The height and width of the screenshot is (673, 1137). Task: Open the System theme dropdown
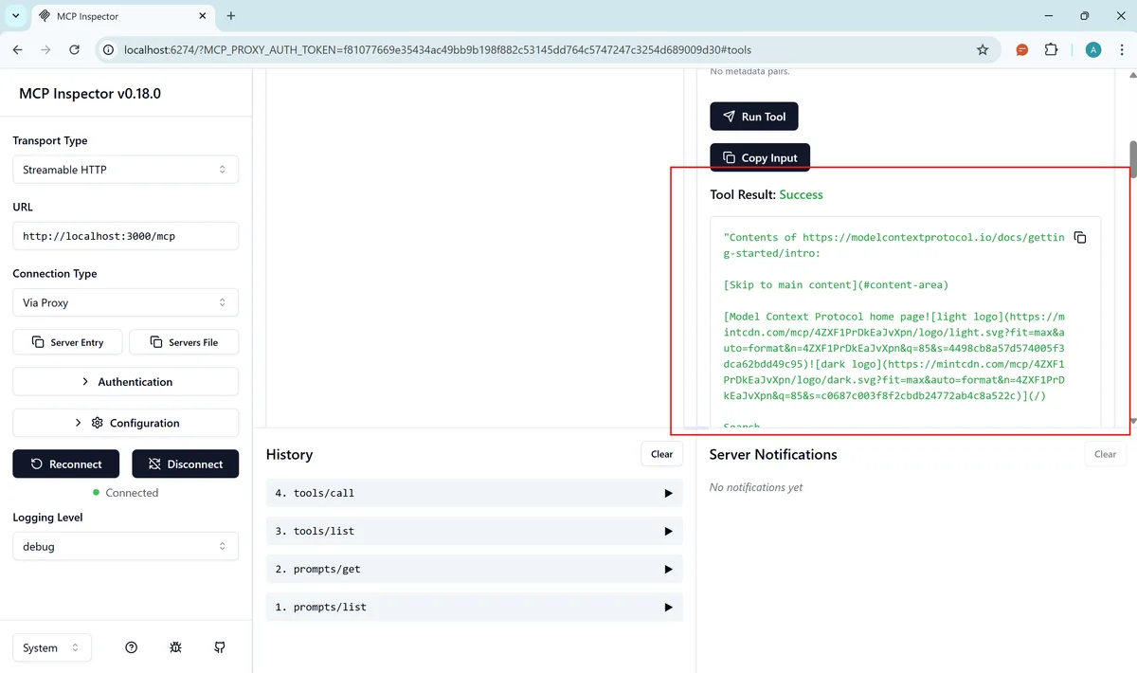(x=52, y=647)
